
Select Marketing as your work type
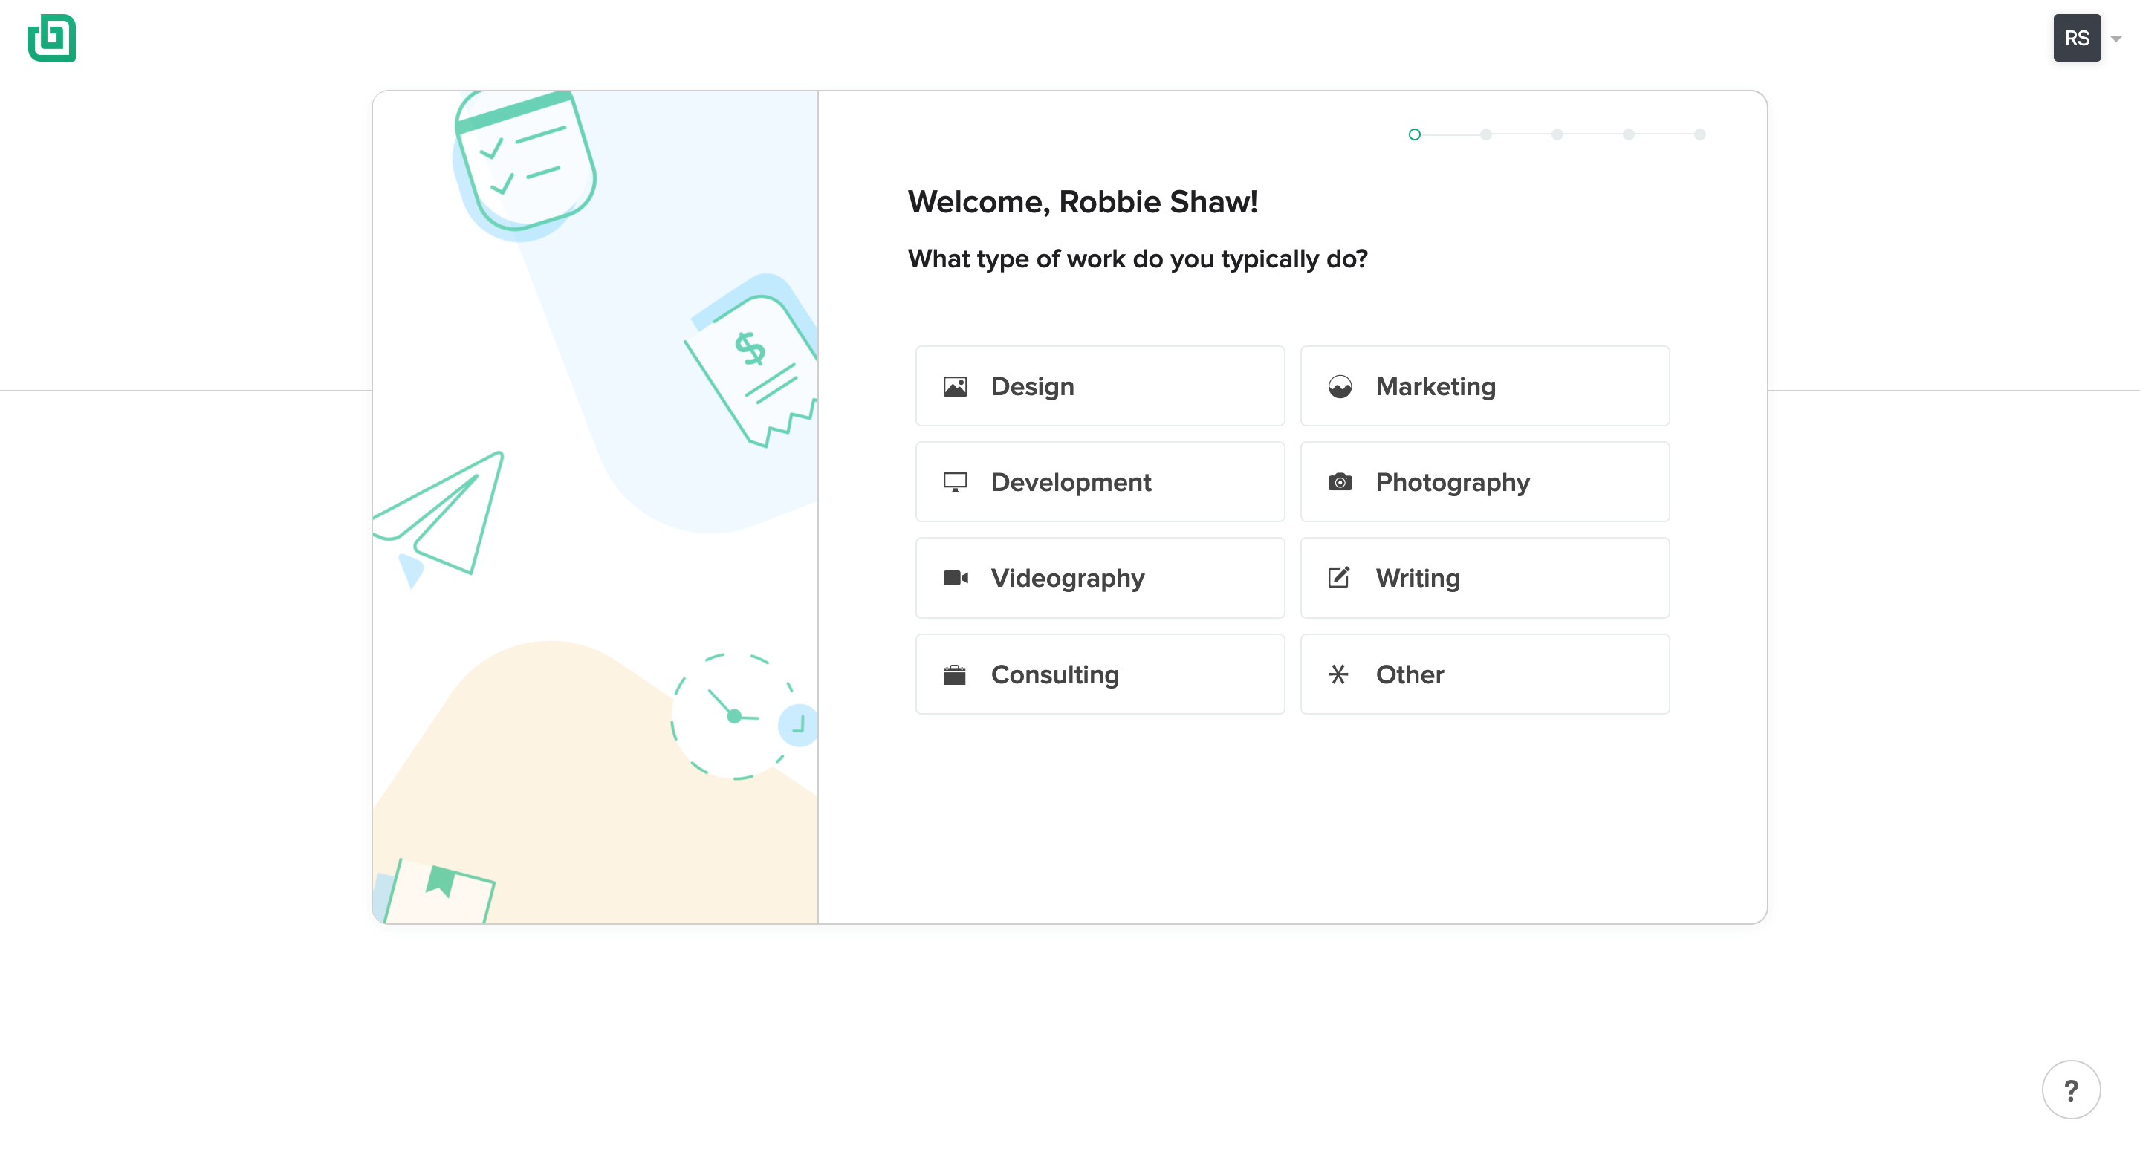[1484, 386]
